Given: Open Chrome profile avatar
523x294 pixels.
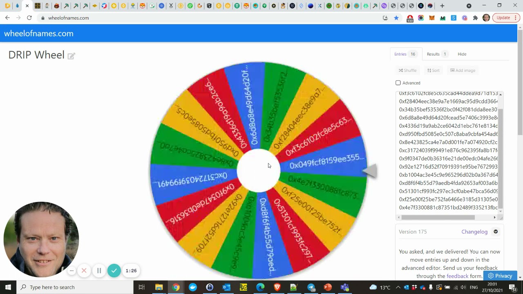Looking at the screenshot, I should 486,18.
